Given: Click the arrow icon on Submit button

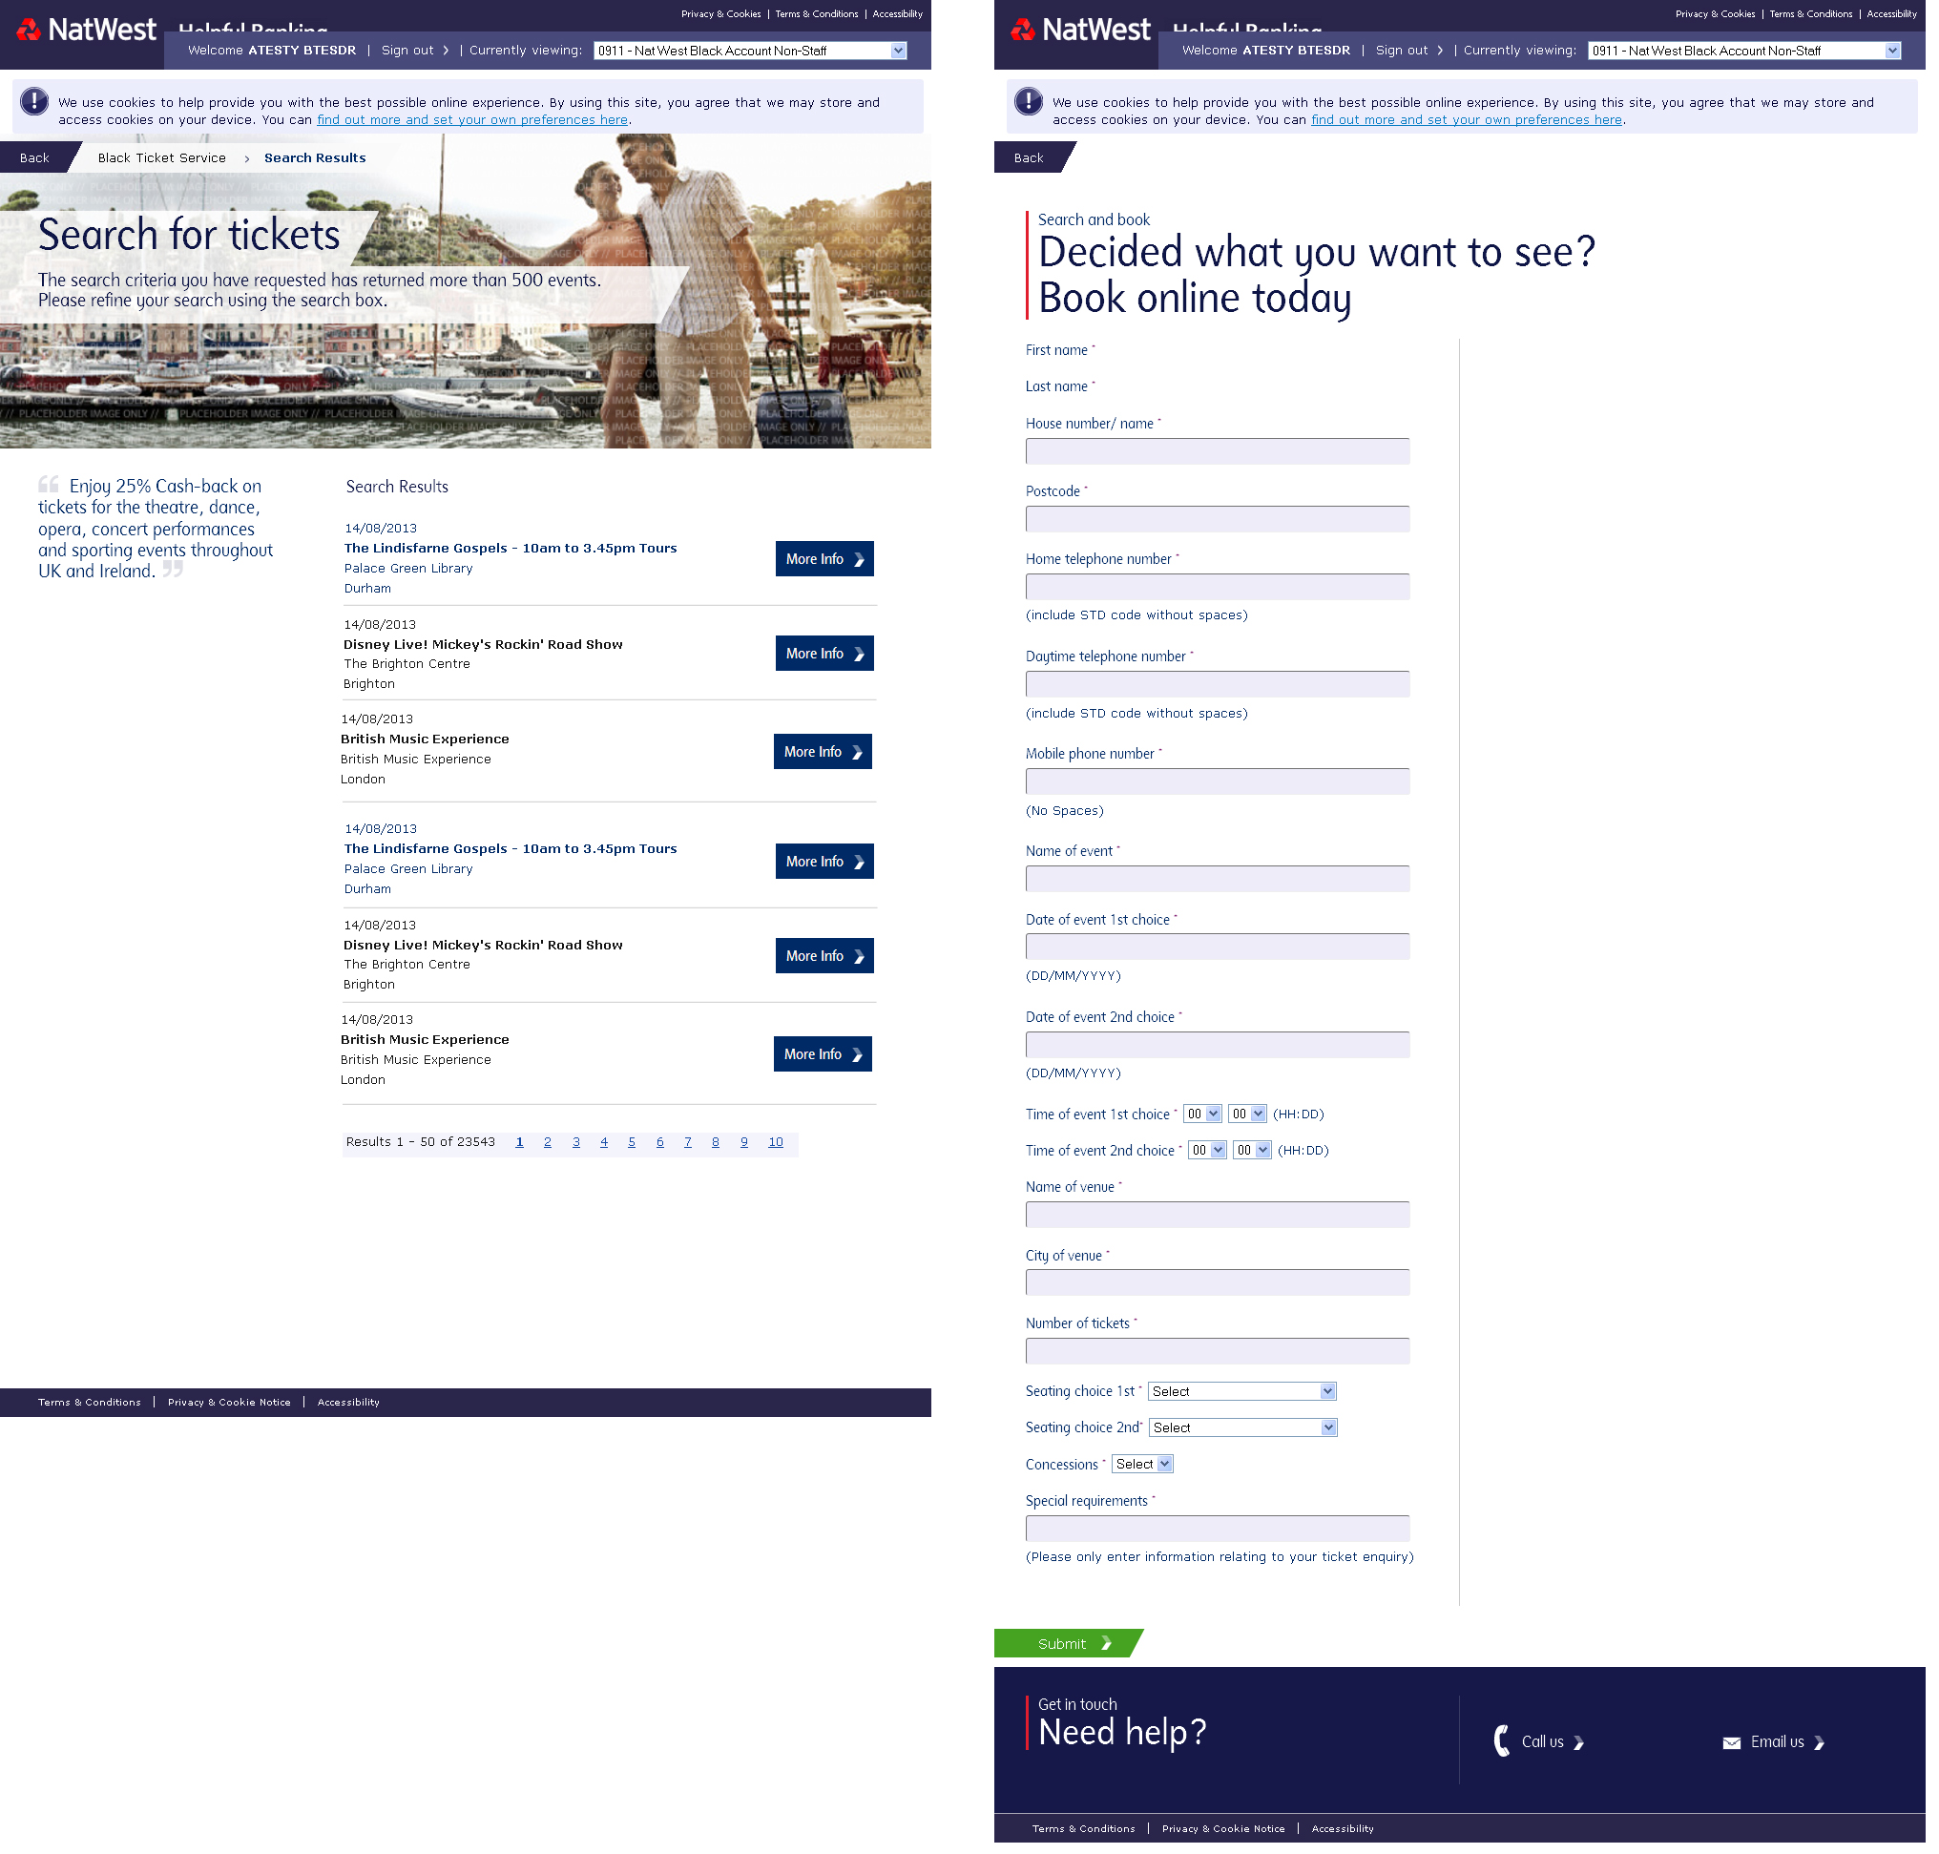Looking at the screenshot, I should pyautogui.click(x=1106, y=1643).
